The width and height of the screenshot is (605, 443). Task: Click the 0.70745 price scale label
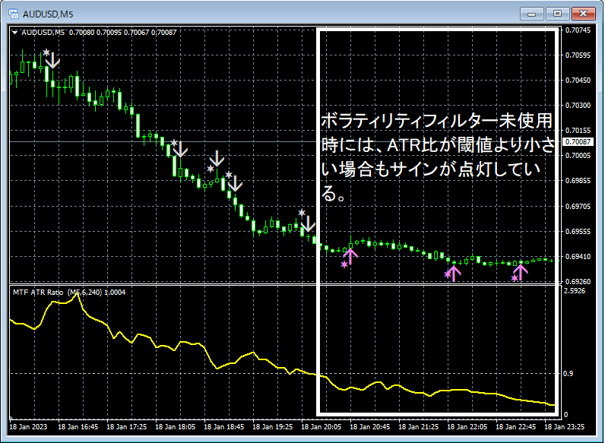coord(578,30)
